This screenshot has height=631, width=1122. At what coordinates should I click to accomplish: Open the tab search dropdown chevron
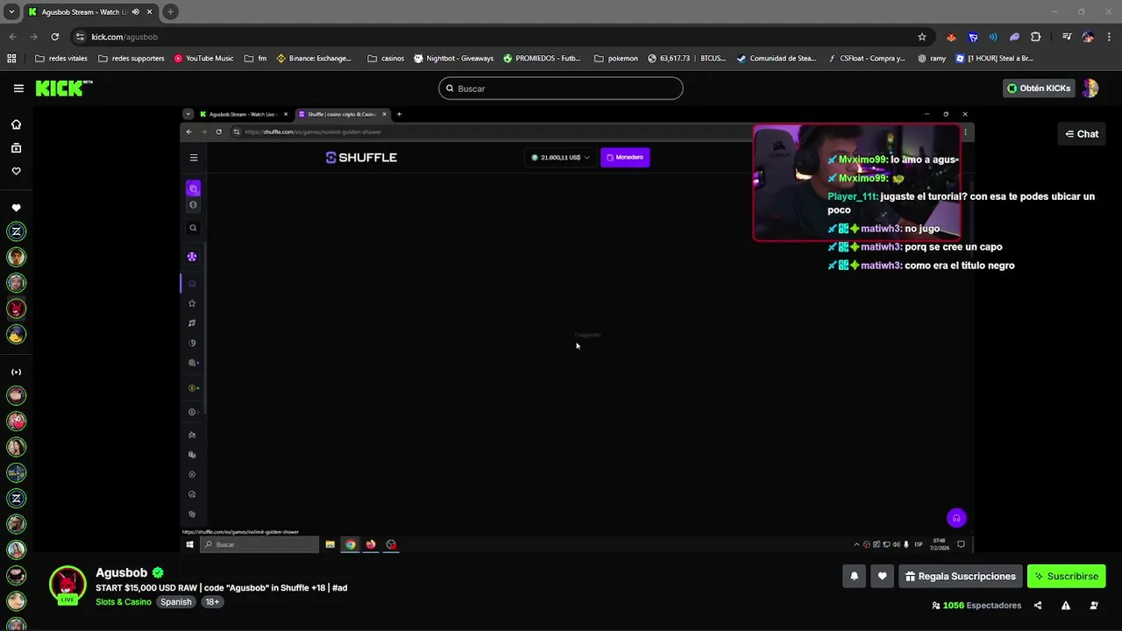(x=11, y=12)
